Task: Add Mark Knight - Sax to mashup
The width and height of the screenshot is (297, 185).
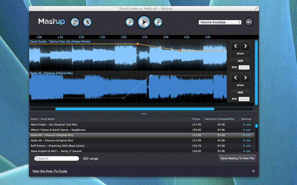Action: 246,125
